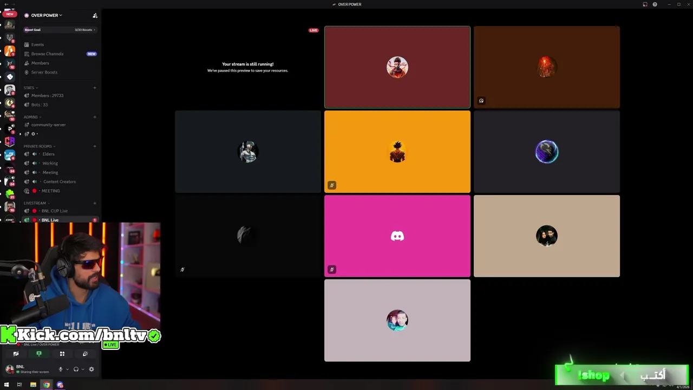This screenshot has width=693, height=390.
Task: Open the OVER POWER server dropdown
Action: (46, 15)
